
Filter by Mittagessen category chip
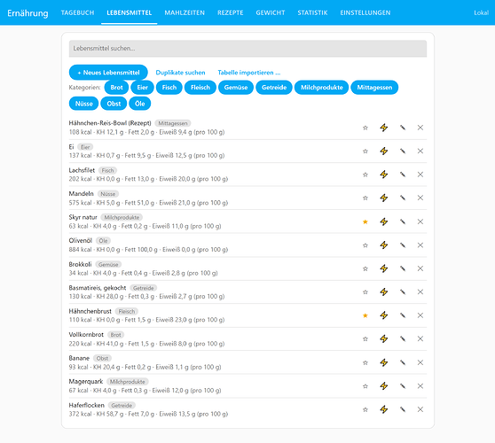click(374, 88)
